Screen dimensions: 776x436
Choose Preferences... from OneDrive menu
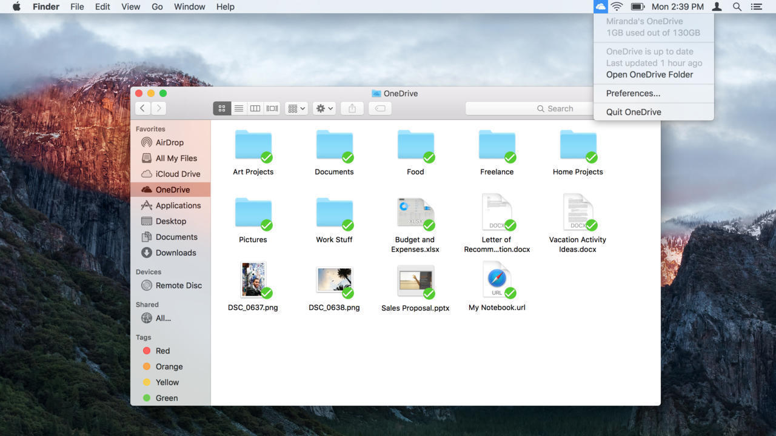coord(633,93)
